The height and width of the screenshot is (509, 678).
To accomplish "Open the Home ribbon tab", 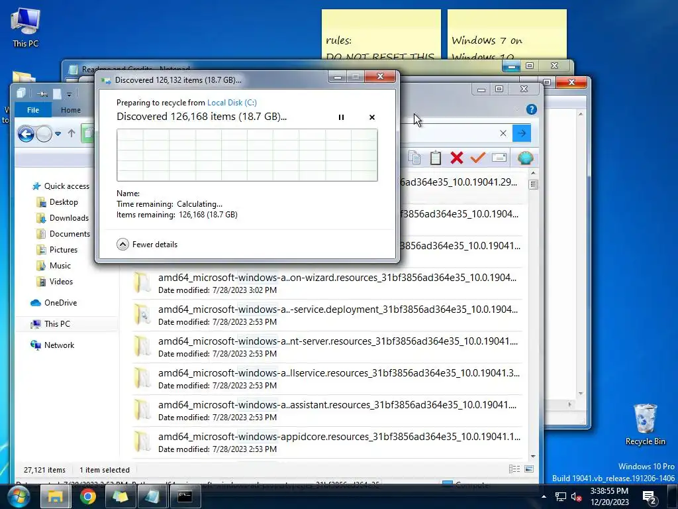I will (x=70, y=110).
